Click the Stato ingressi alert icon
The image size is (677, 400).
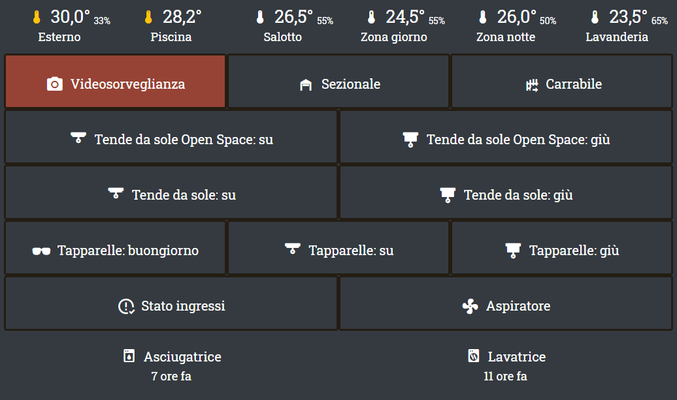pos(126,307)
